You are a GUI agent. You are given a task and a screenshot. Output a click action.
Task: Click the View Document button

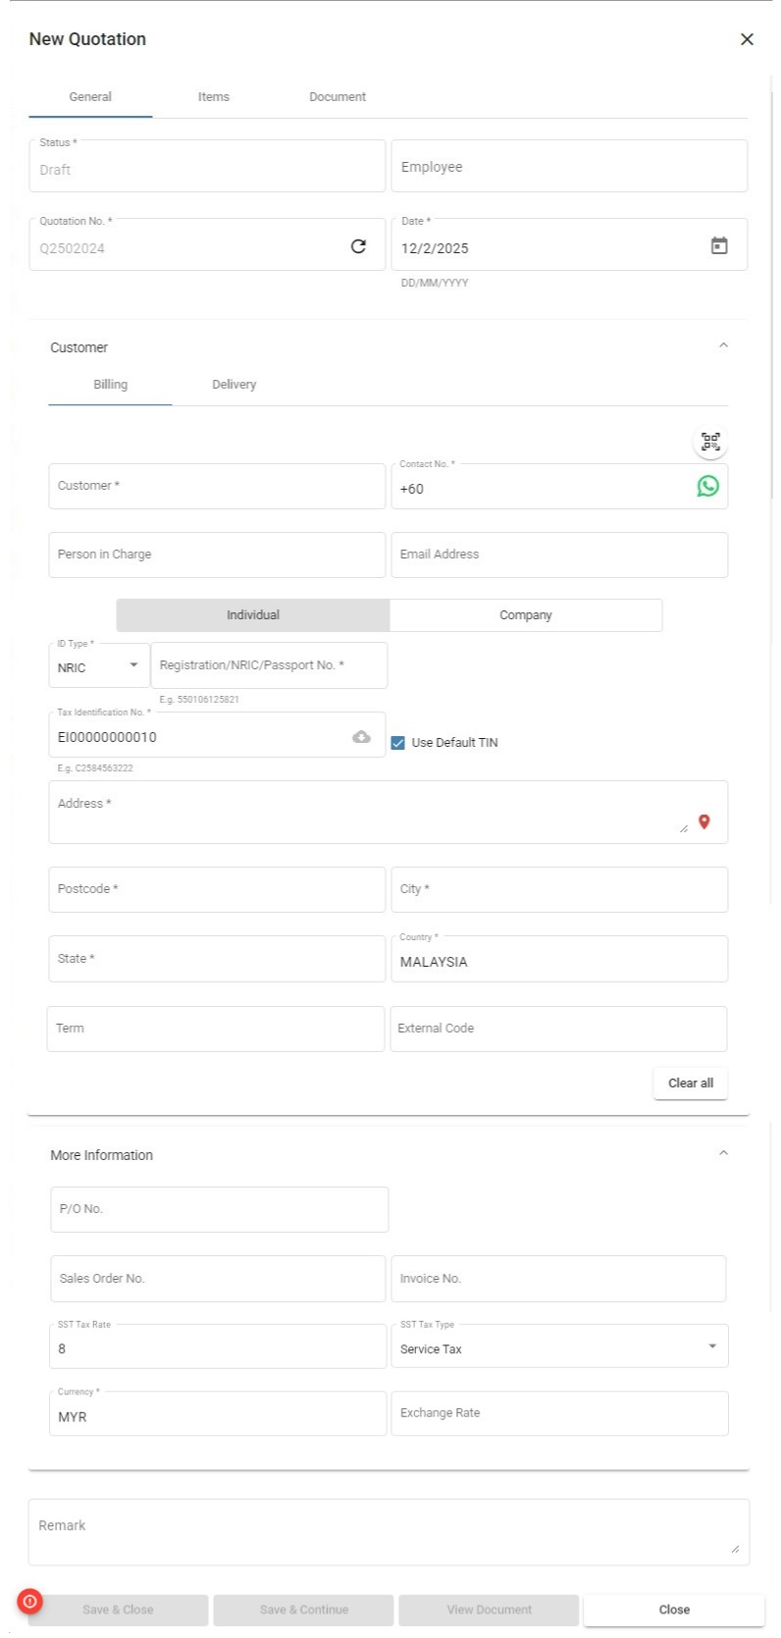pyautogui.click(x=489, y=1610)
